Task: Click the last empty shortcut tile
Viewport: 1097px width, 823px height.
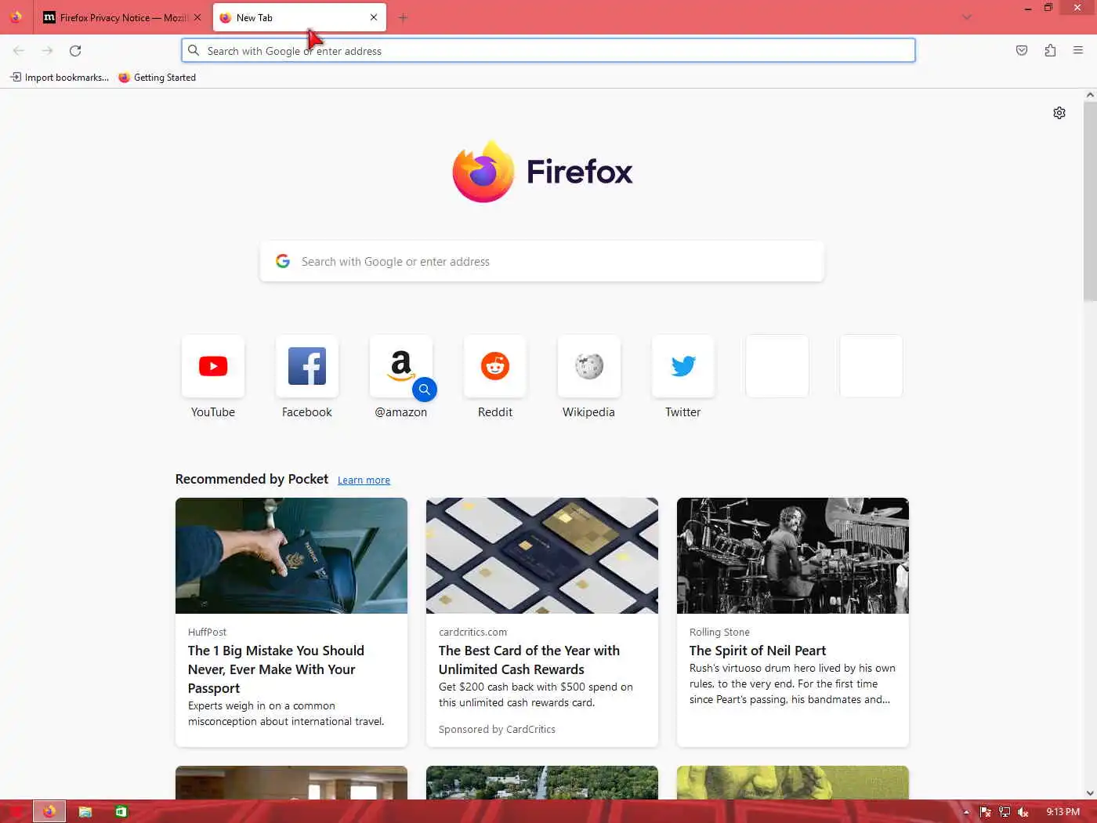Action: tap(871, 366)
